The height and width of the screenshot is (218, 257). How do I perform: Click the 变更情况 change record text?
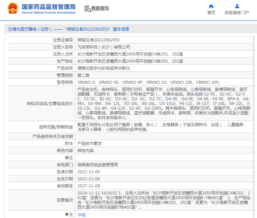coord(165,200)
